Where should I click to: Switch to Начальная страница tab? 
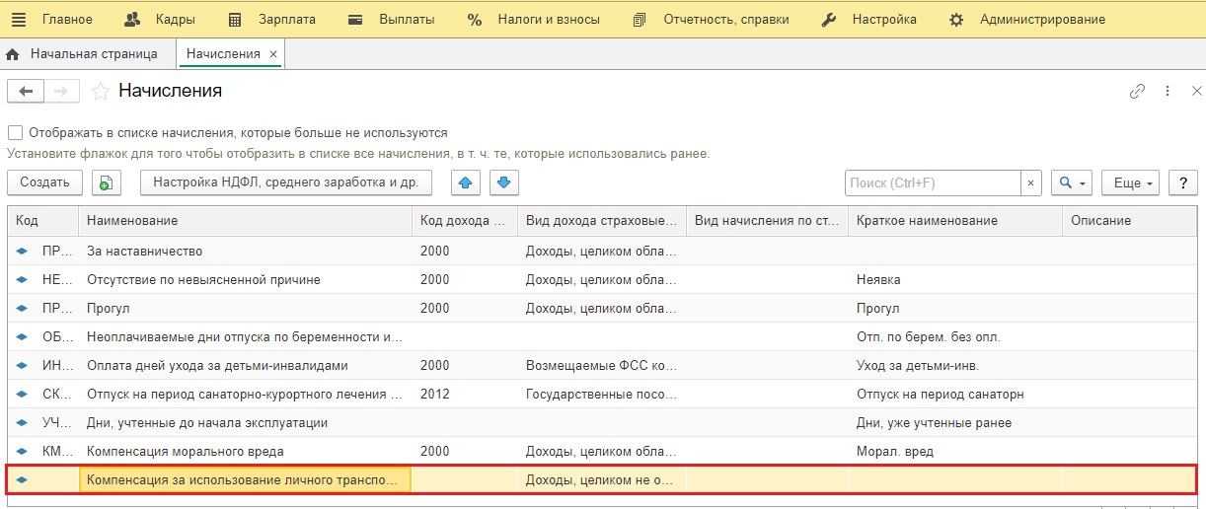point(82,54)
